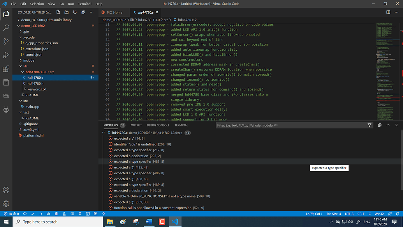This screenshot has width=403, height=227.
Task: Change UTF-8 encoding in status bar
Action: click(349, 214)
